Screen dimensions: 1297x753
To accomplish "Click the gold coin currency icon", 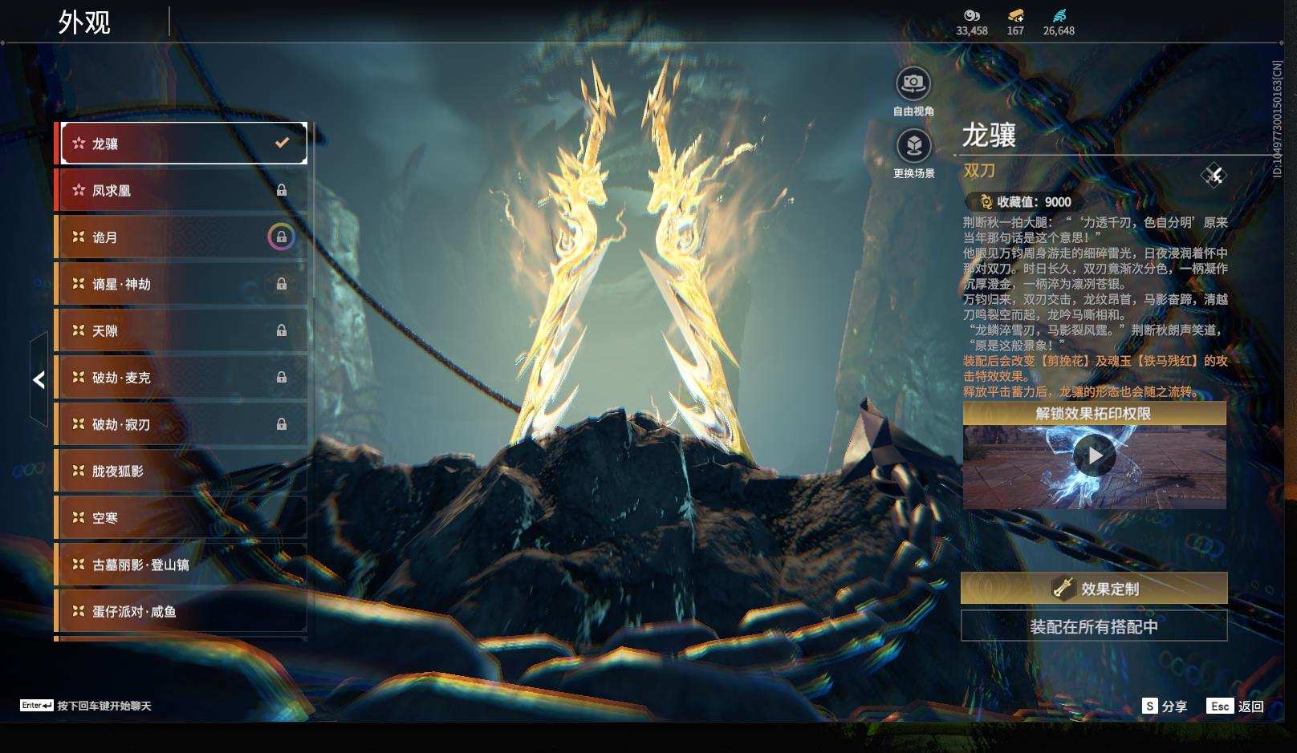I will 971,15.
